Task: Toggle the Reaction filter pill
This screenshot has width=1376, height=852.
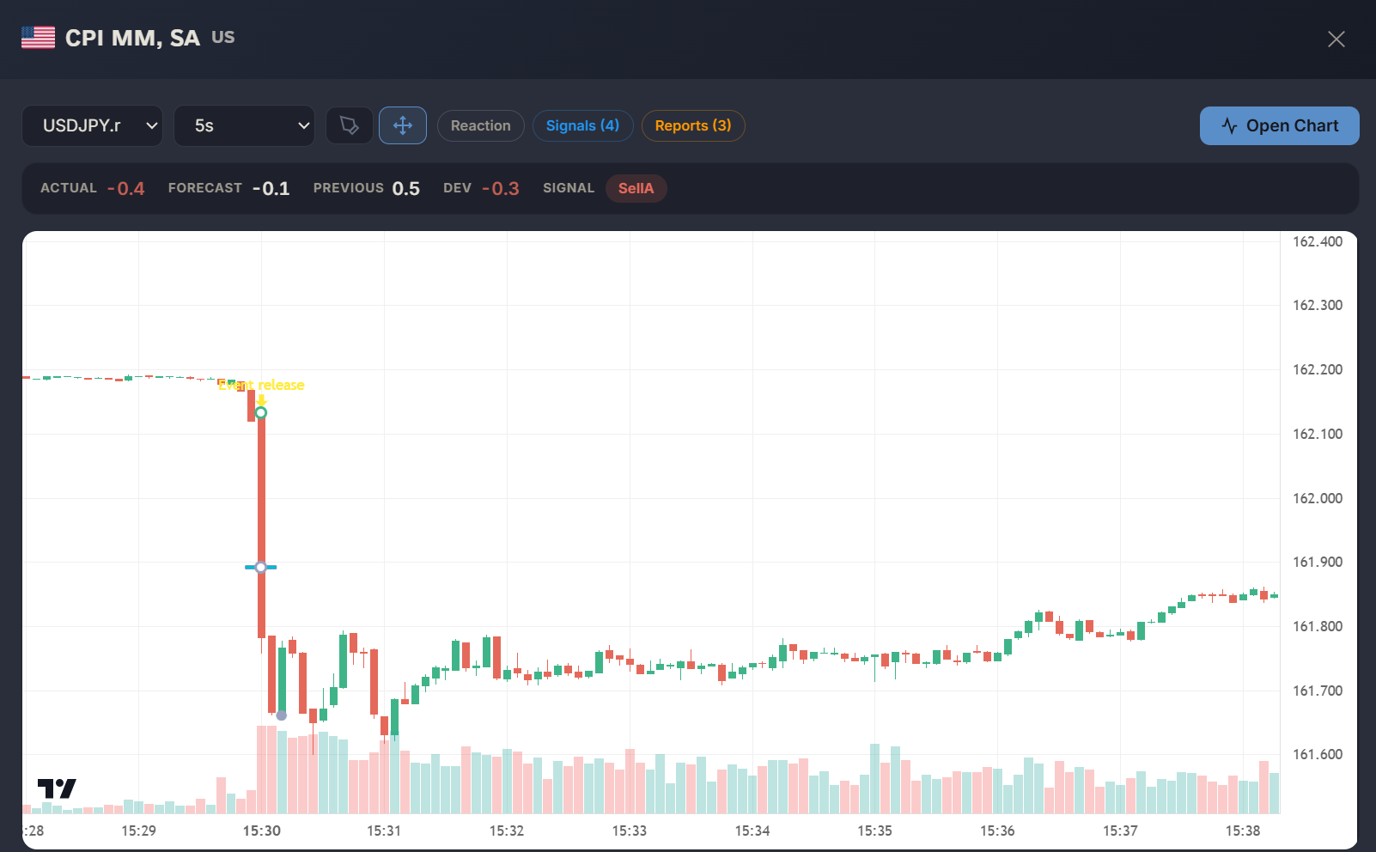Action: [x=481, y=125]
